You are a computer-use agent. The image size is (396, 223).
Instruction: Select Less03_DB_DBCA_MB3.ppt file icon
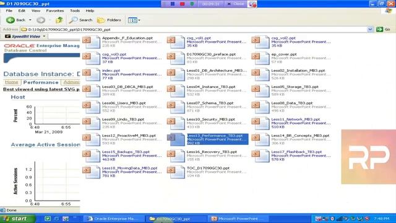tap(92, 91)
